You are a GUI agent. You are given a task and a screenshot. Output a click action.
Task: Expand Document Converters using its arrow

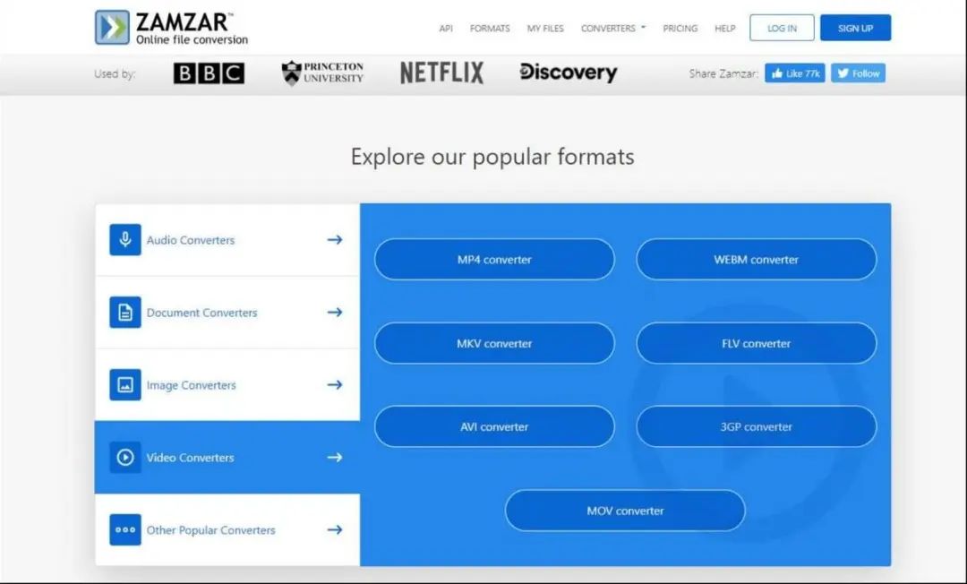335,312
